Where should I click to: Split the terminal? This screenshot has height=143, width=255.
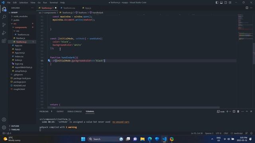[234, 112]
